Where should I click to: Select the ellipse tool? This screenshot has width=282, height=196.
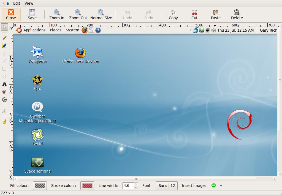(x=4, y=77)
